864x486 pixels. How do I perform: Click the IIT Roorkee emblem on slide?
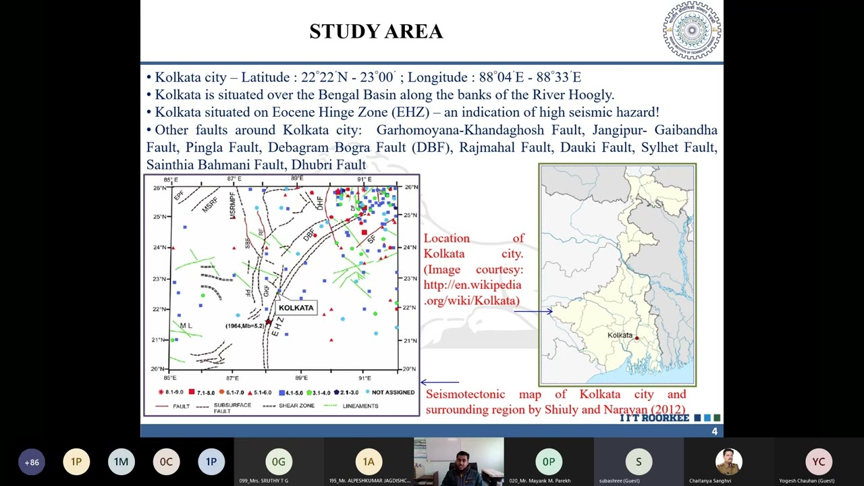[x=692, y=30]
